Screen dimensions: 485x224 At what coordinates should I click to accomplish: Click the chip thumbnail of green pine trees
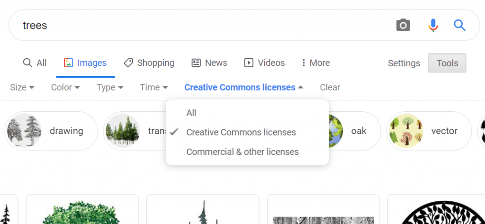pyautogui.click(x=123, y=131)
